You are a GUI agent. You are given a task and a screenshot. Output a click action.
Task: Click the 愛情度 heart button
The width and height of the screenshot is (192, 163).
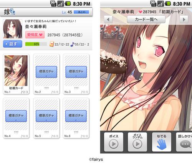(35, 35)
